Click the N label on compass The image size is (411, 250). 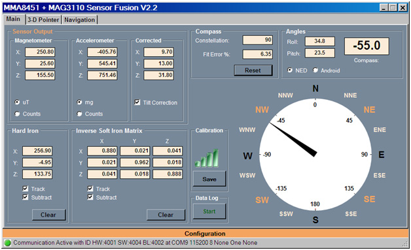click(315, 89)
